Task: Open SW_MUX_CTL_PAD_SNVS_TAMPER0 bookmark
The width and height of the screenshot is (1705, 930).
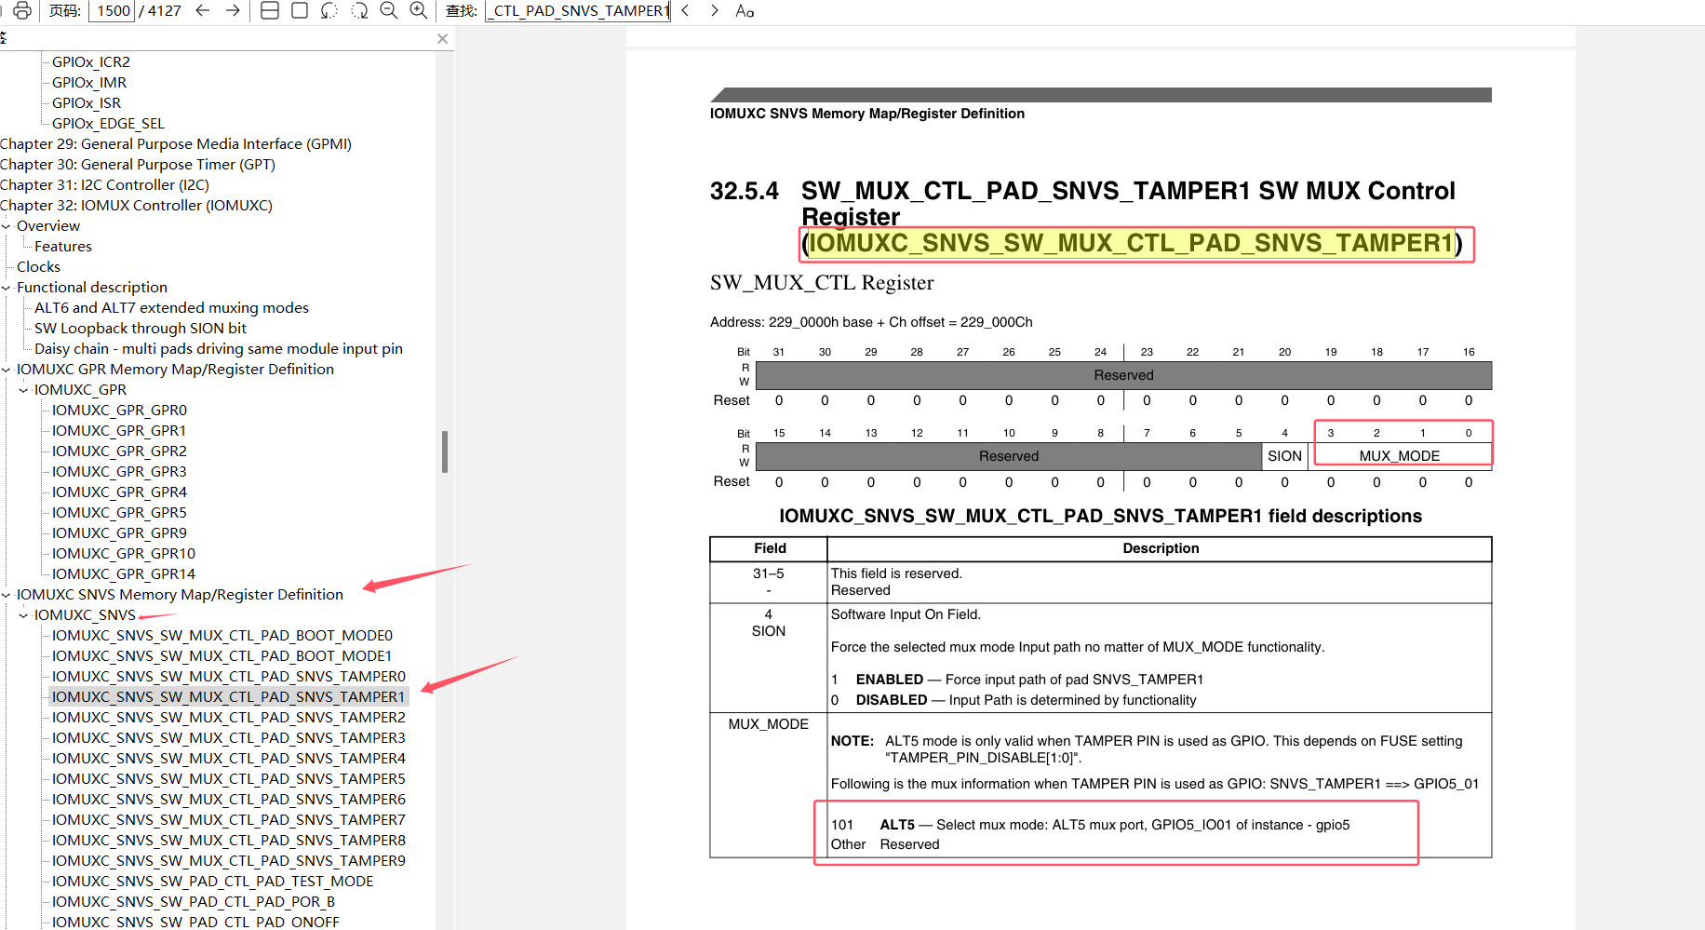Action: pyautogui.click(x=229, y=677)
